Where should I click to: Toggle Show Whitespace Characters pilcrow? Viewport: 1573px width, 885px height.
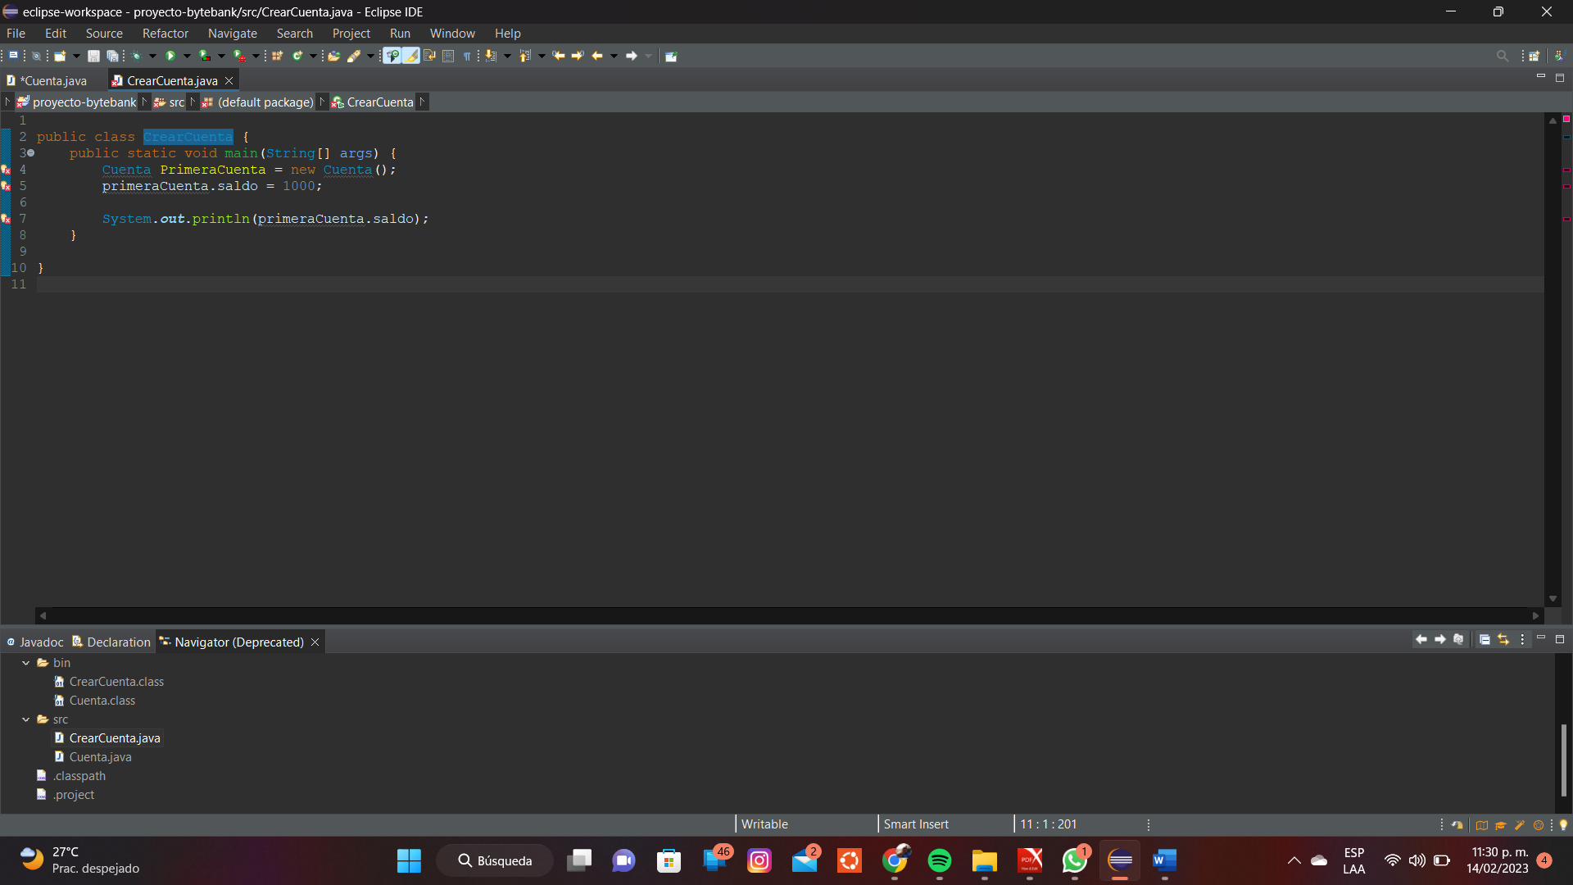point(467,56)
